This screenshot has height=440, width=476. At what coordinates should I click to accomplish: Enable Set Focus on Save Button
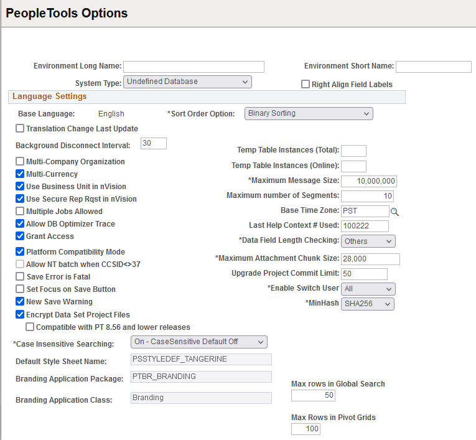click(20, 289)
